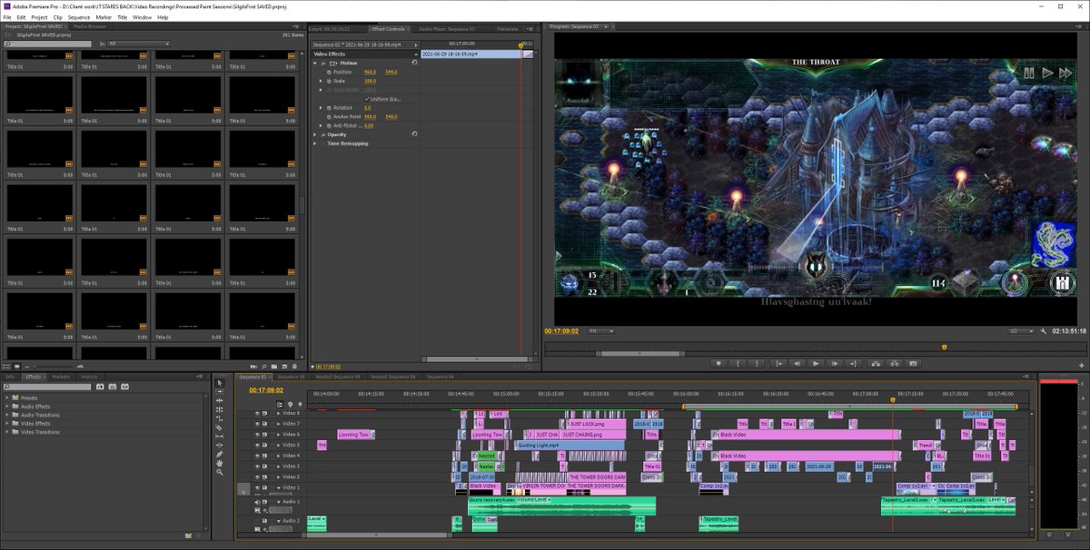
Task: Select the Selection tool in the tools panel
Action: coord(220,383)
